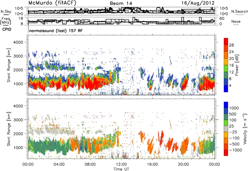Image resolution: width=248 pixels, height=171 pixels.
Task: Click the Nave legend label
Action: click(x=236, y=21)
